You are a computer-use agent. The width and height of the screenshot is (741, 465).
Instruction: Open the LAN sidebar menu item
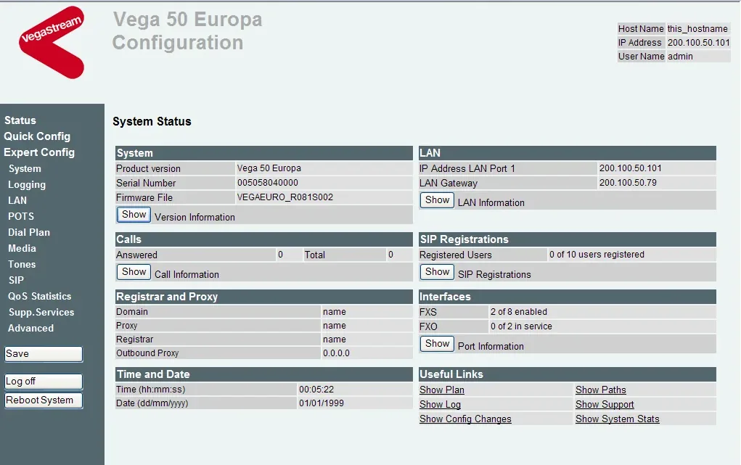[17, 200]
